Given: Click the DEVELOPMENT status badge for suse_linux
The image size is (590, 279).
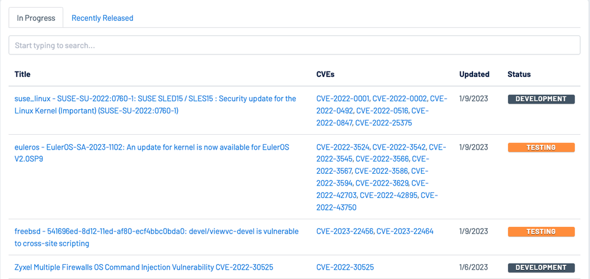Looking at the screenshot, I should [x=541, y=99].
